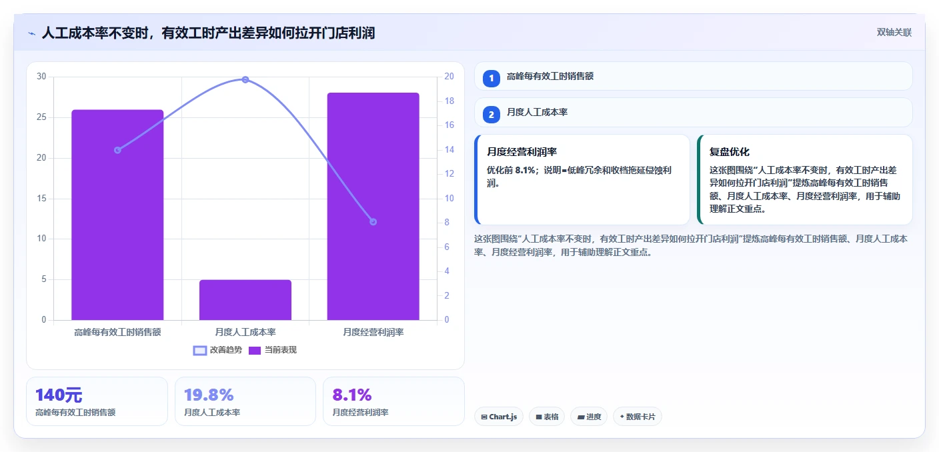Screen dimensions: 939x452
Task: Click the x-axis label 月度人工成本率
Action: 245,331
